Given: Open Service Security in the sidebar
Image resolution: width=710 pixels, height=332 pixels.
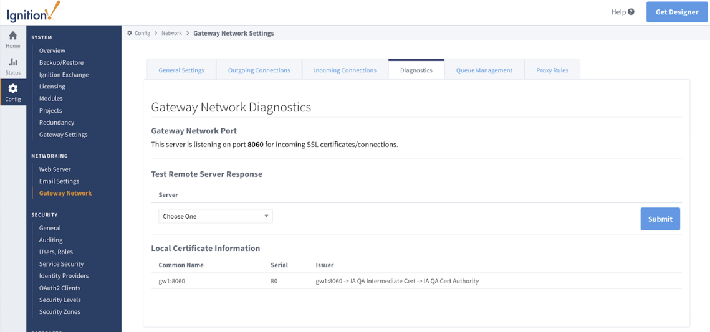Looking at the screenshot, I should (x=61, y=263).
